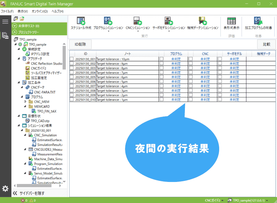This screenshot has height=203, width=277.
Task: Click the 機械データシミュレーション icon
Action: pyautogui.click(x=202, y=21)
